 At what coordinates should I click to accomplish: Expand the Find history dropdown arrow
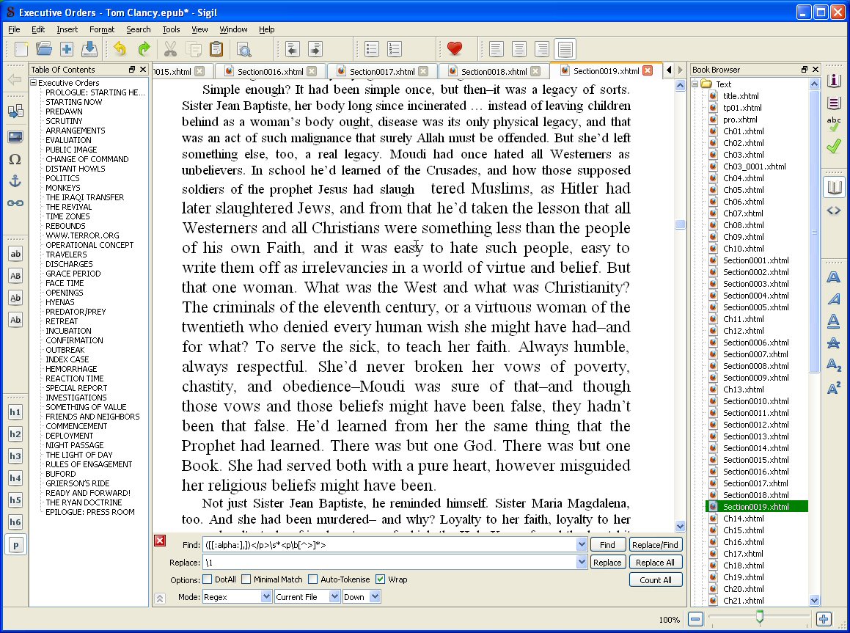(x=582, y=545)
